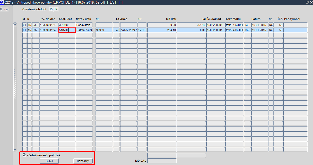
Task: Click scroll up arrow of records list
Action: point(15,25)
